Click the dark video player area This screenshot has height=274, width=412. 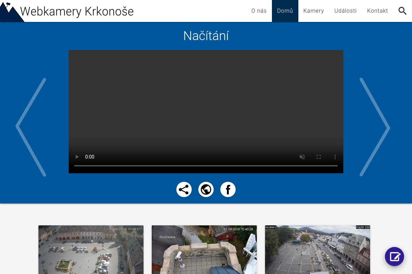pyautogui.click(x=206, y=112)
